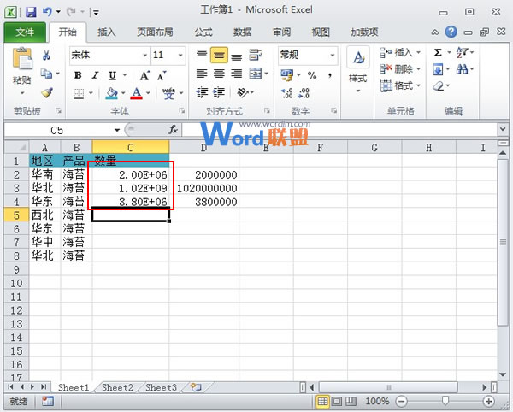Click the Format Painter brush icon
Image resolution: width=513 pixels, height=412 pixels.
pos(46,92)
